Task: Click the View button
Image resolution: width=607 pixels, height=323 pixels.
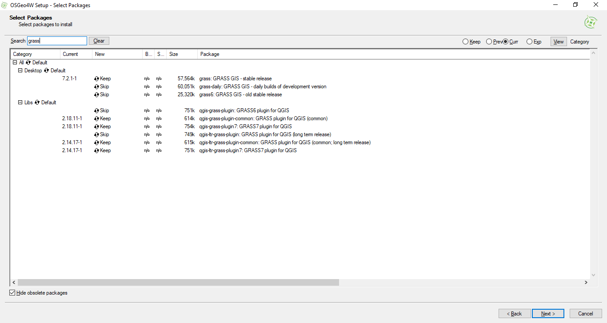Action: [559, 42]
